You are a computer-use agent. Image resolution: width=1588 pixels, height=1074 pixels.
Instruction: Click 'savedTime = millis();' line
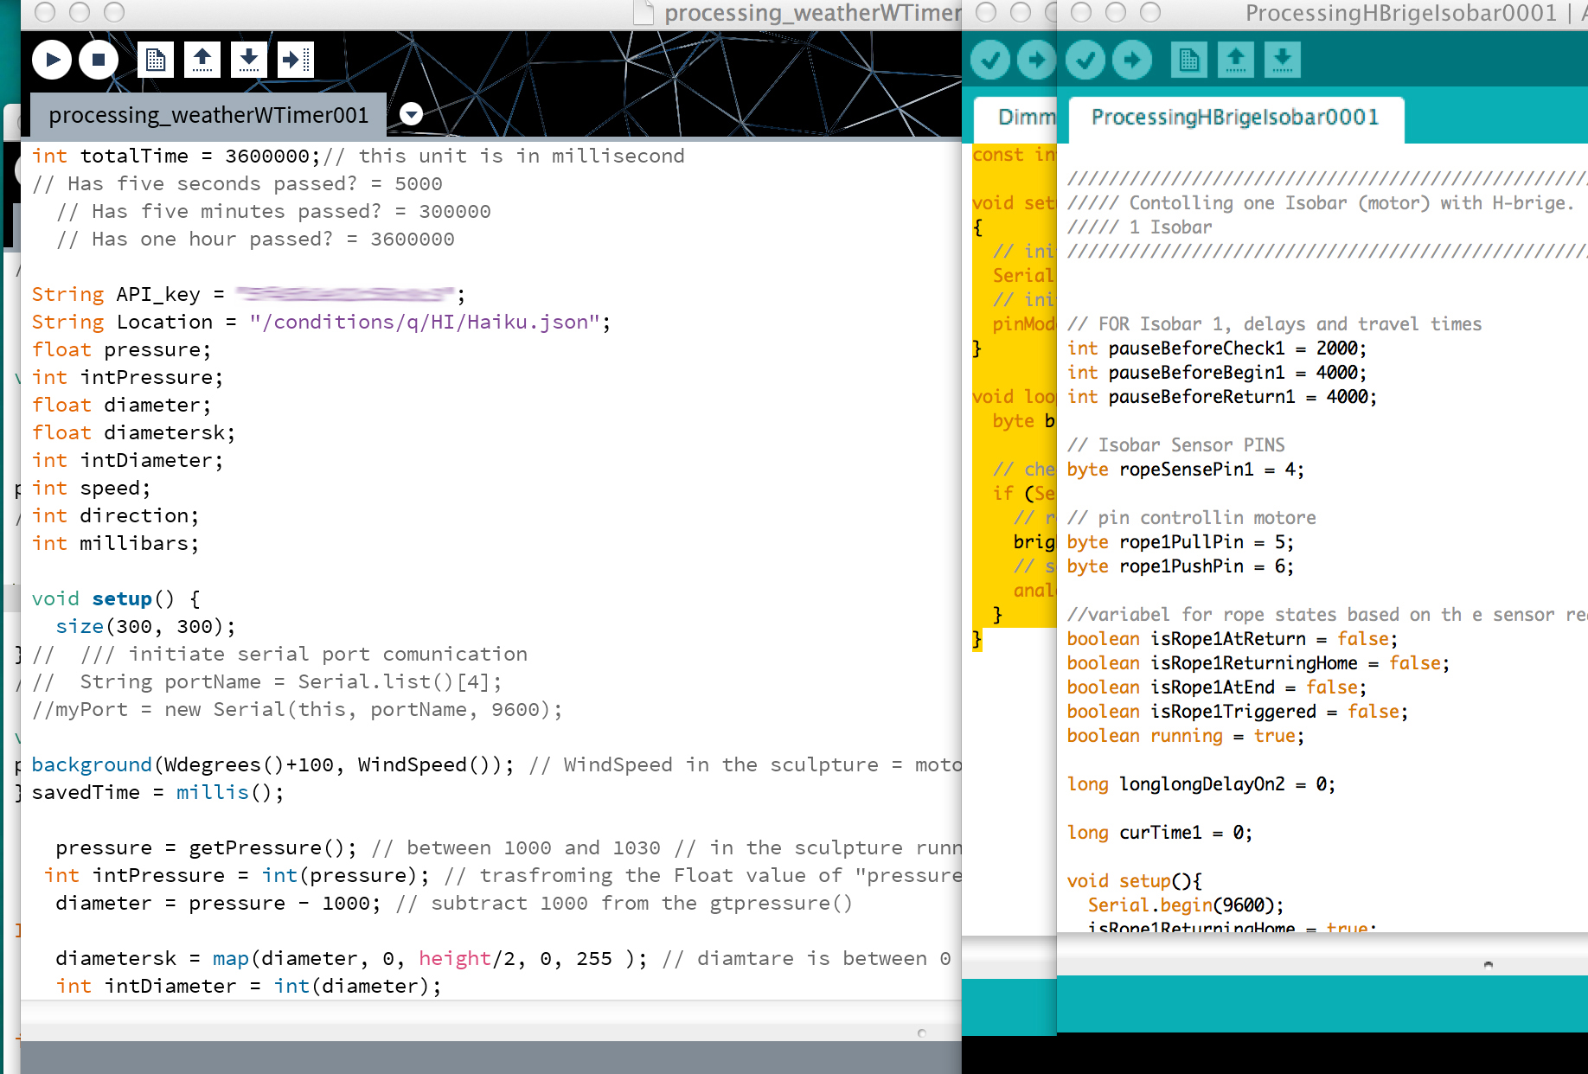[157, 792]
